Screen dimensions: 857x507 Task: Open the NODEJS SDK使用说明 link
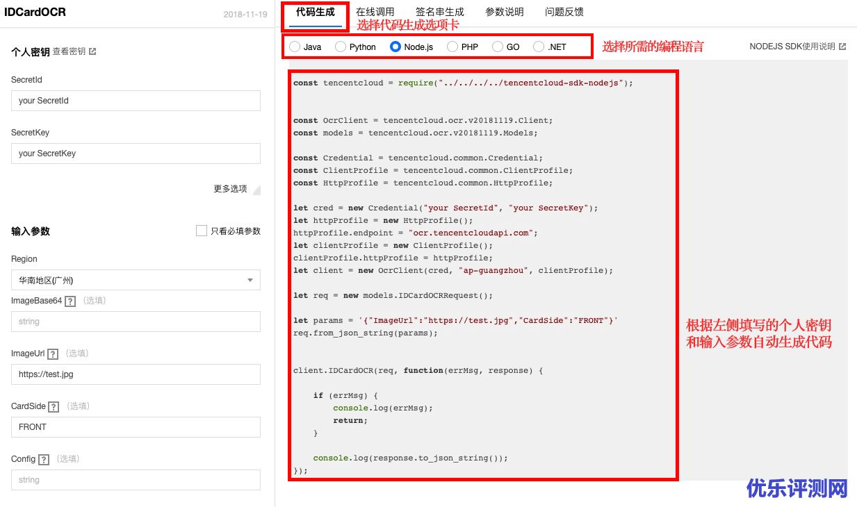(792, 47)
